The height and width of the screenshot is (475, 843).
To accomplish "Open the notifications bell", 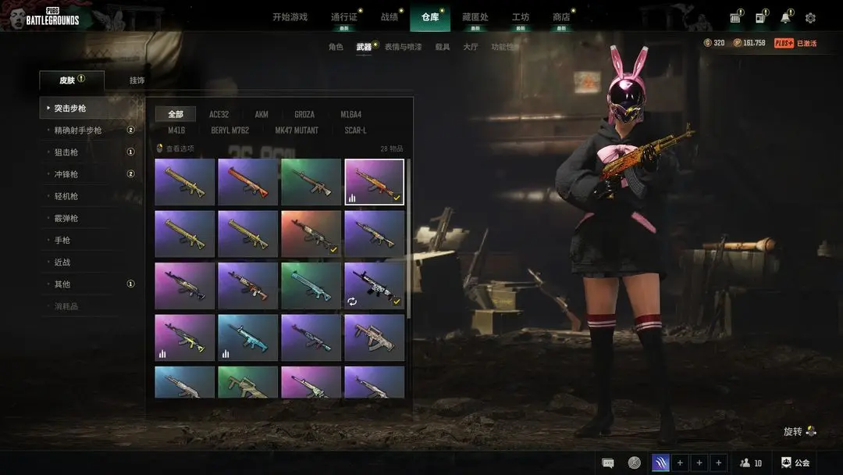I will pyautogui.click(x=785, y=17).
